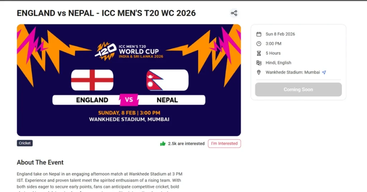
Task: Click the location pin icon for the venue
Action: tap(259, 72)
